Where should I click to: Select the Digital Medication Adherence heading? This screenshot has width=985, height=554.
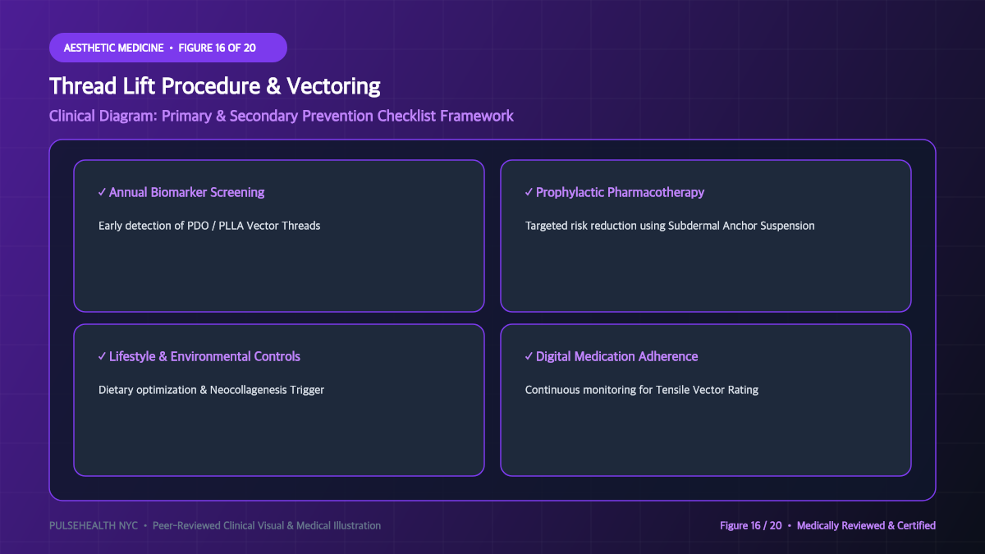point(612,356)
